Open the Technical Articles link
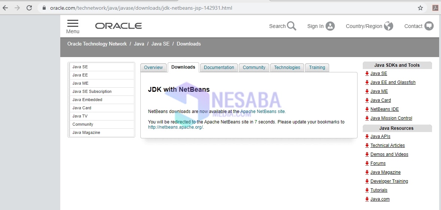This screenshot has width=441, height=210. [387, 145]
